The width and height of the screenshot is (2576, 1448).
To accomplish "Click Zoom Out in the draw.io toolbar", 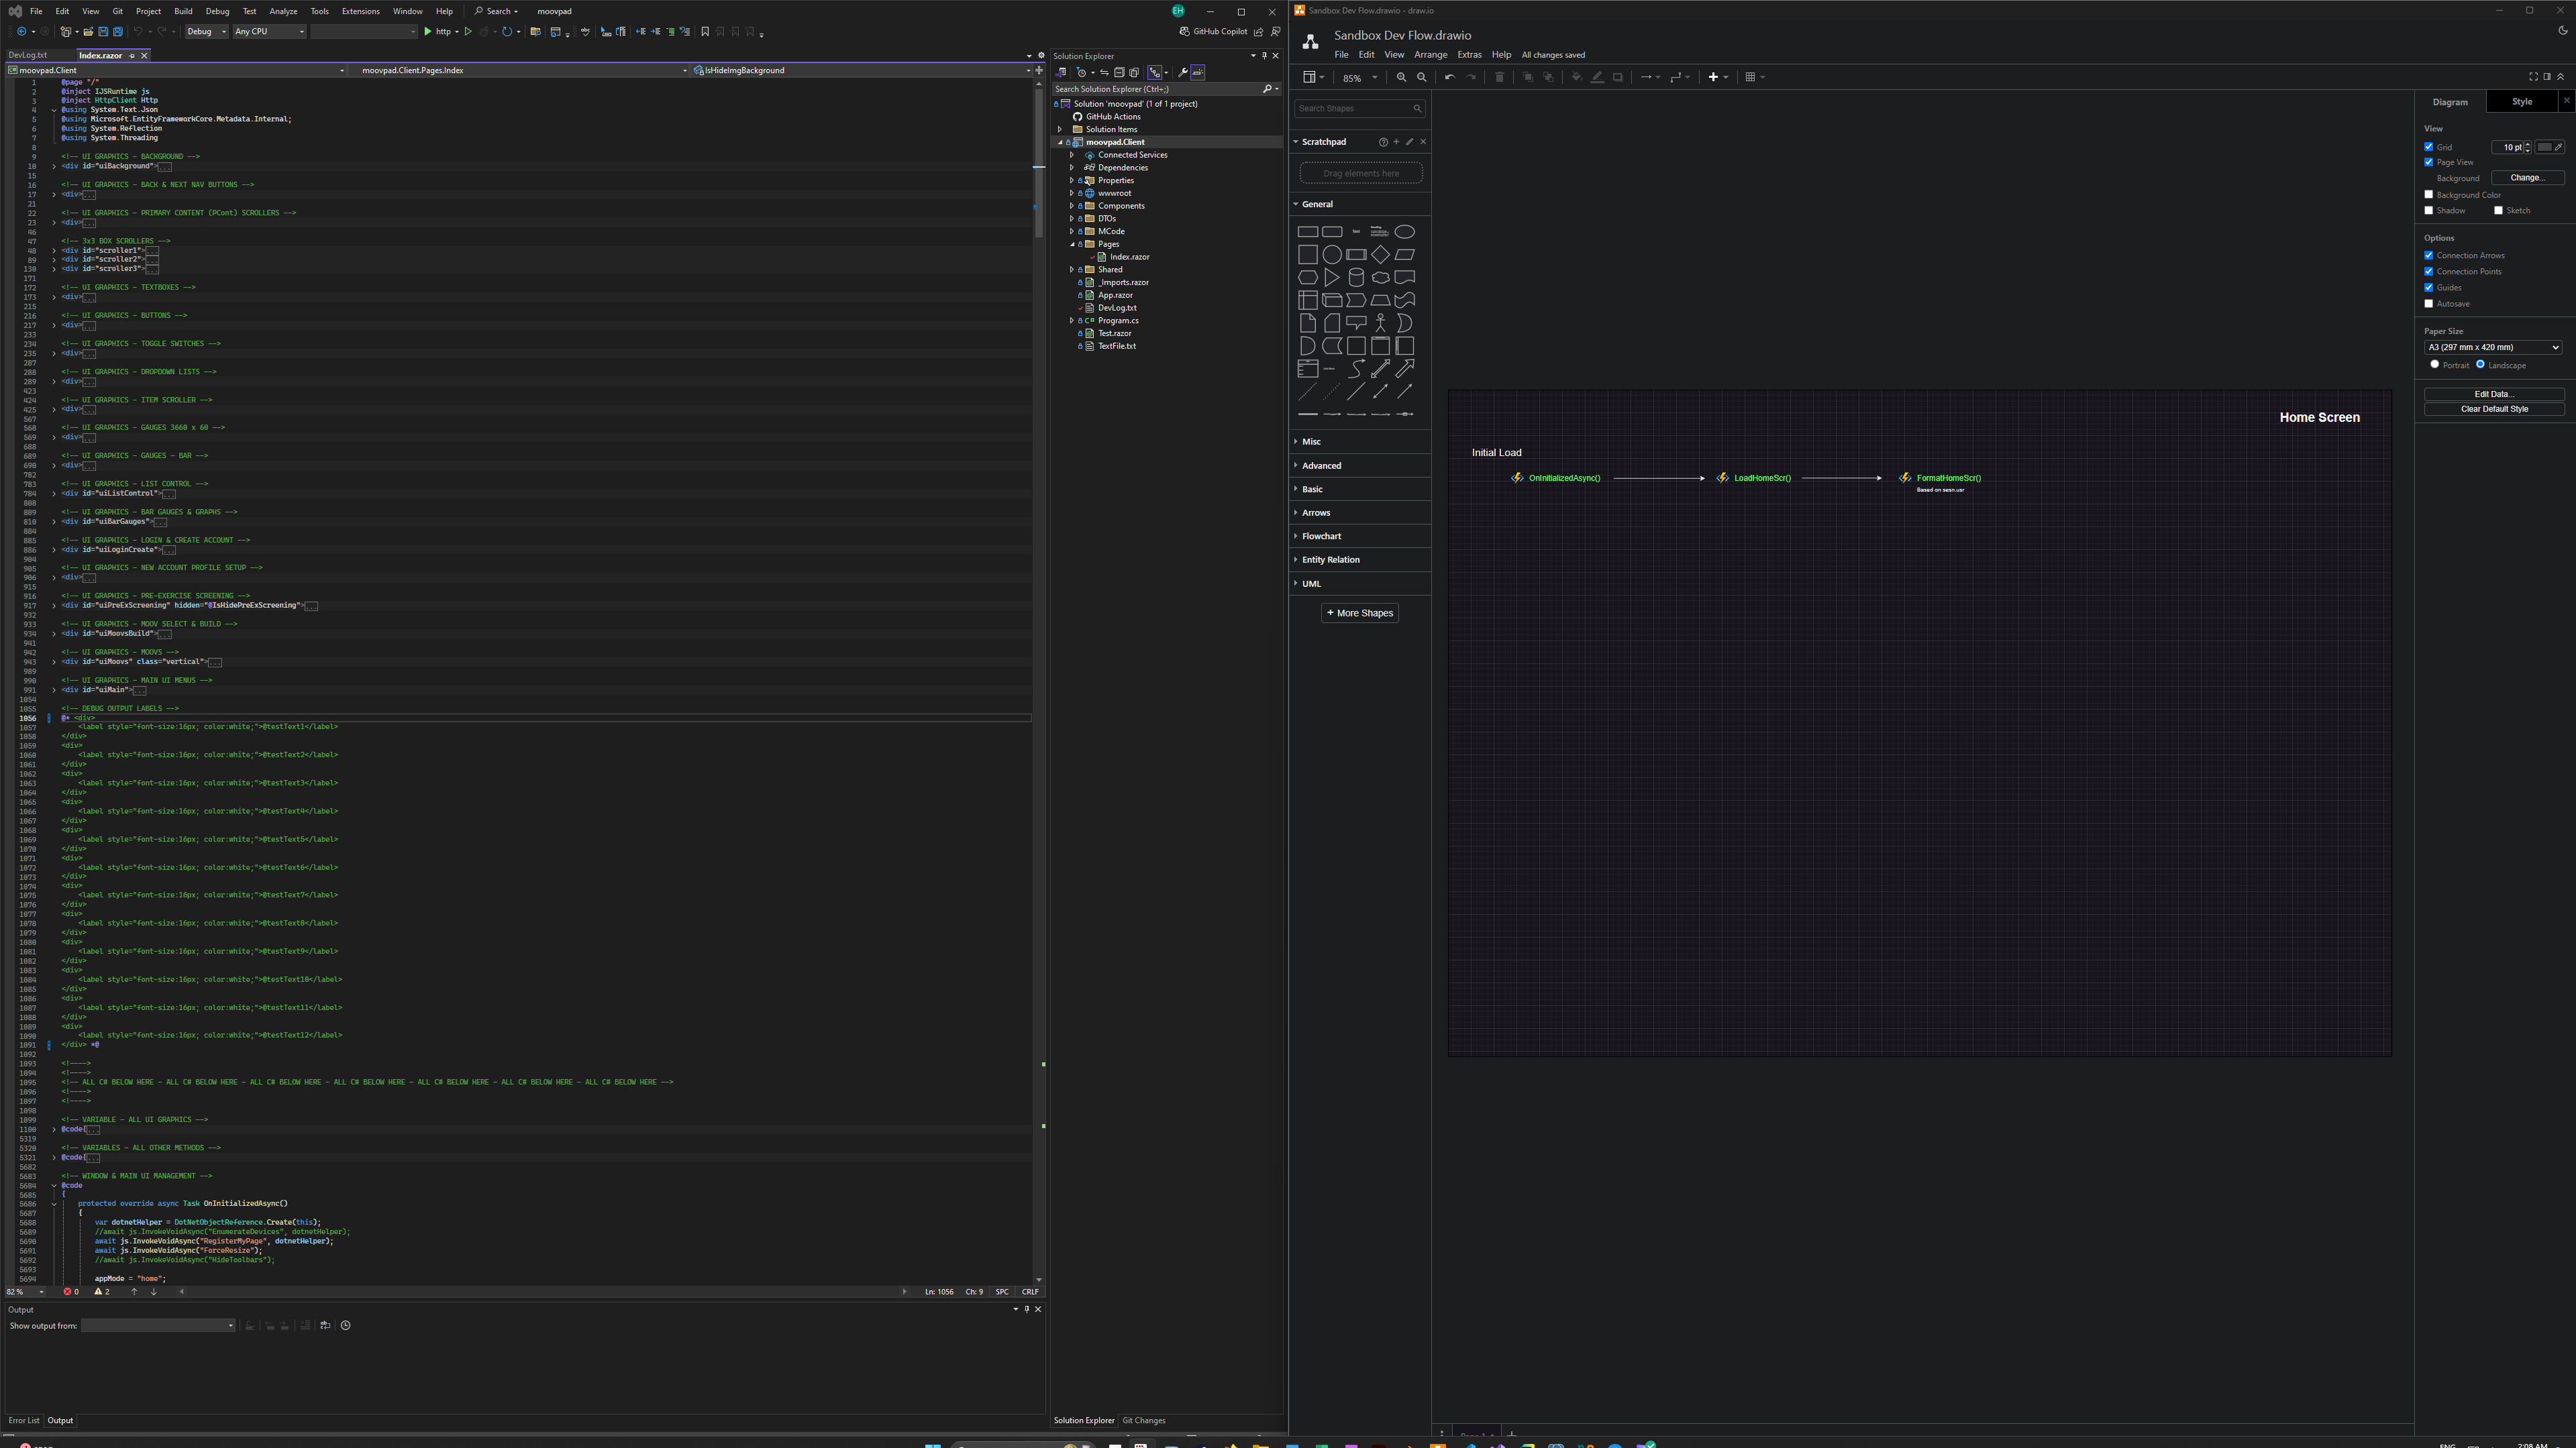I will tap(1422, 77).
